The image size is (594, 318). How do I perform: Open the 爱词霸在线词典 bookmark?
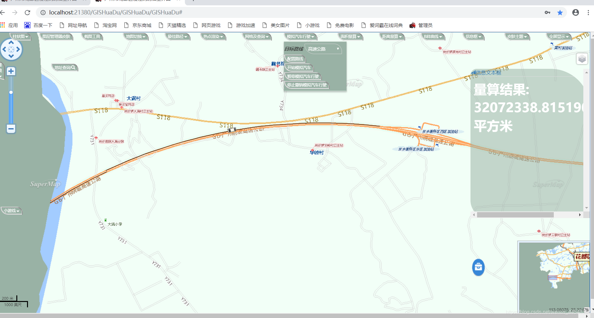click(x=382, y=25)
